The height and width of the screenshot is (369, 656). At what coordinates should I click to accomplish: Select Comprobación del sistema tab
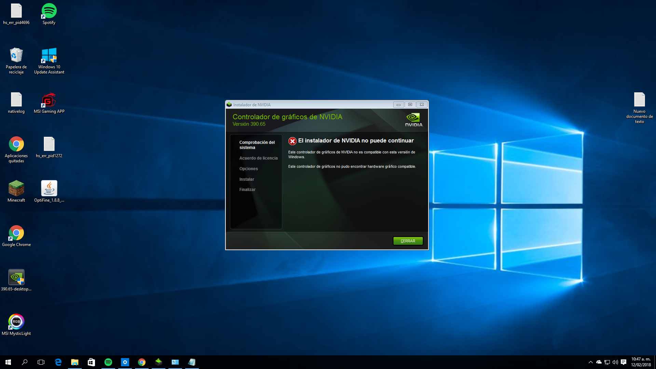(x=256, y=145)
